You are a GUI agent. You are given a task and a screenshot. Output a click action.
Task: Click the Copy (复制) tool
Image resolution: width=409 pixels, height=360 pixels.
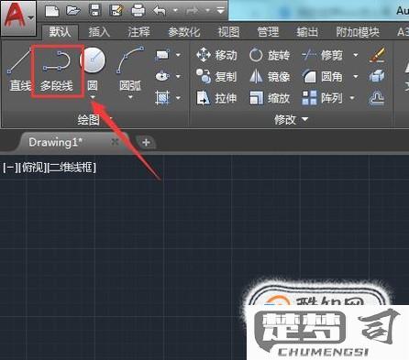tap(216, 77)
